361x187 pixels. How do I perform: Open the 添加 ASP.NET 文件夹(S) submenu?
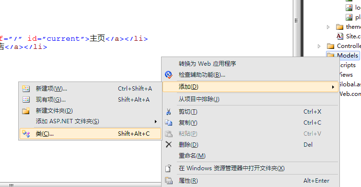pos(90,121)
